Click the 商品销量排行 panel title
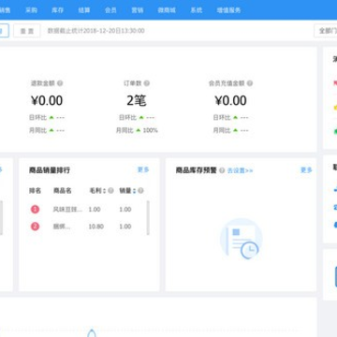Viewport: 337px width, 337px height. click(50, 170)
